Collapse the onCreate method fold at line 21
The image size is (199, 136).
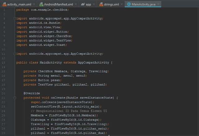(x=15, y=98)
